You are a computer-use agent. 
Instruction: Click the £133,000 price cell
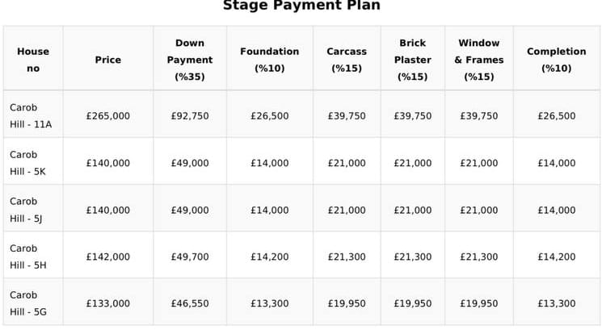pos(108,303)
